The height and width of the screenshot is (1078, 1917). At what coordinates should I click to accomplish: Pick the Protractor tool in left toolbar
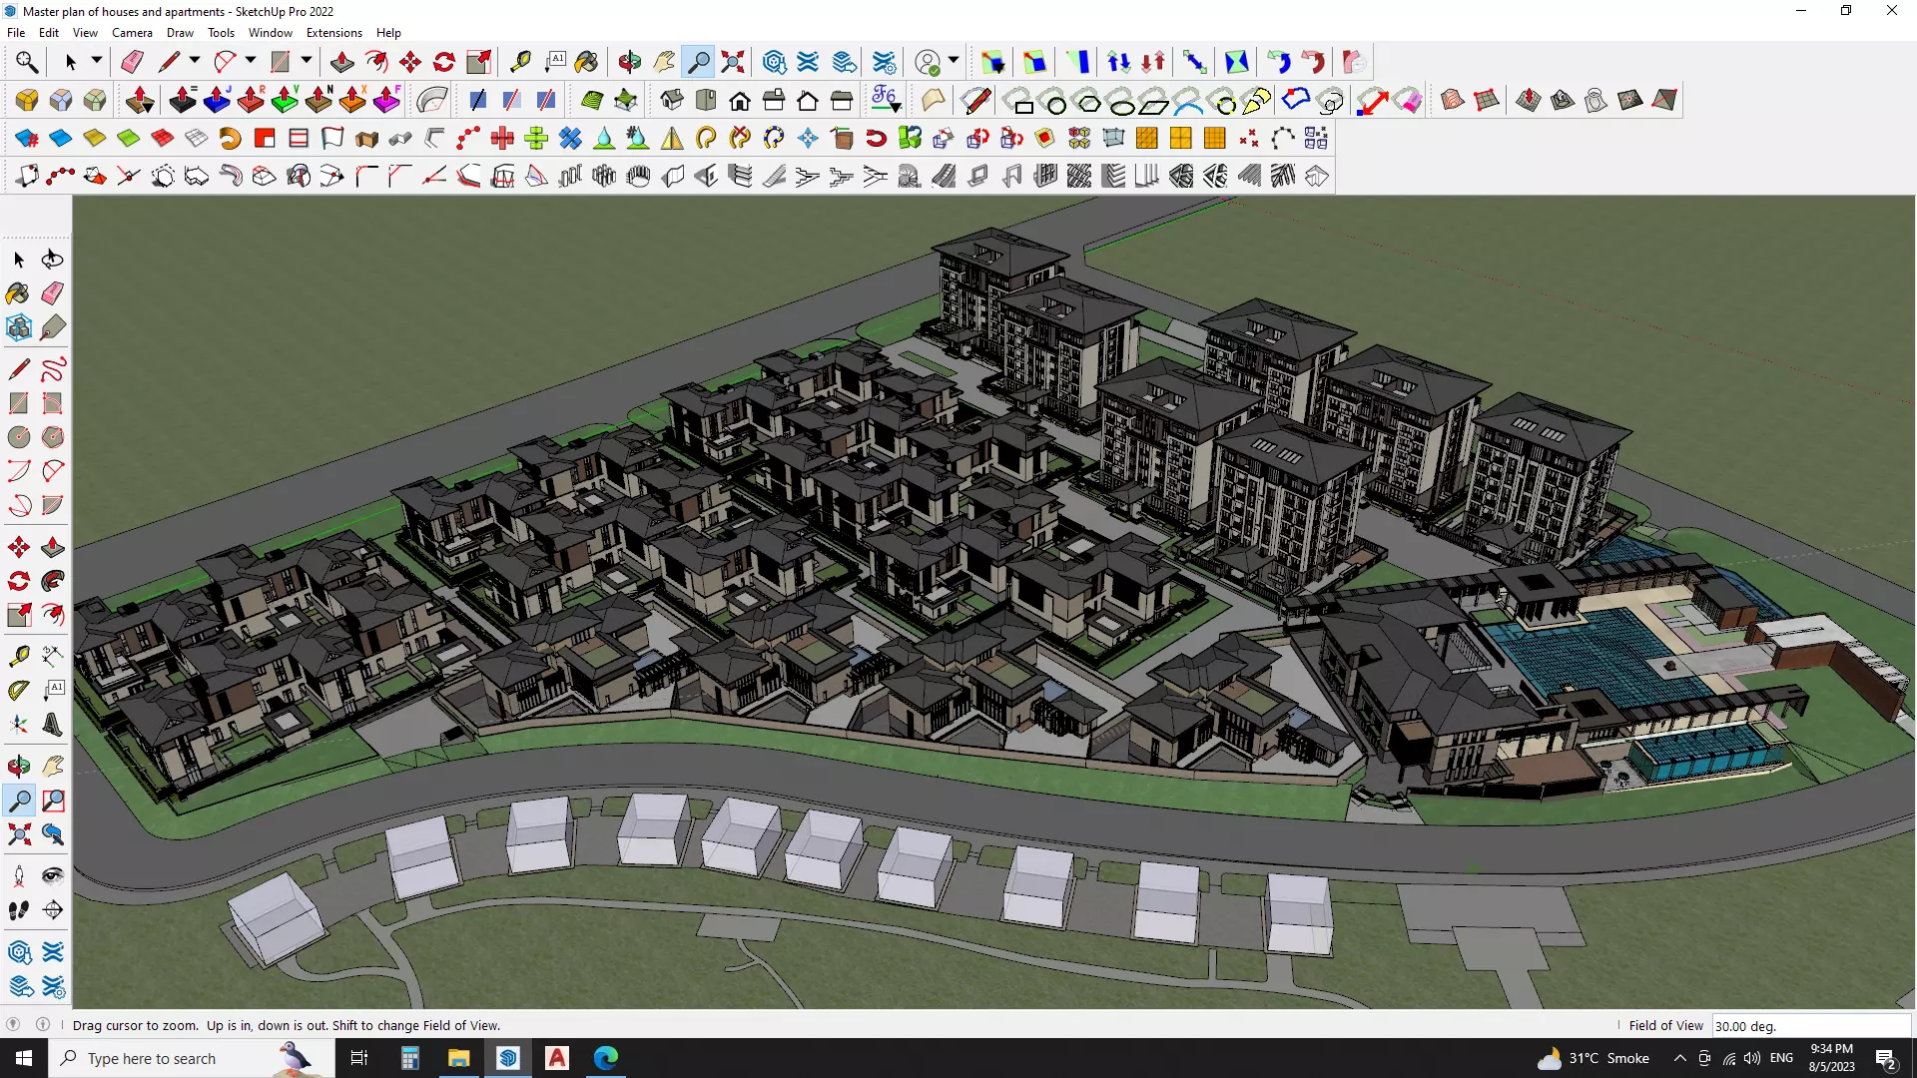(x=19, y=690)
